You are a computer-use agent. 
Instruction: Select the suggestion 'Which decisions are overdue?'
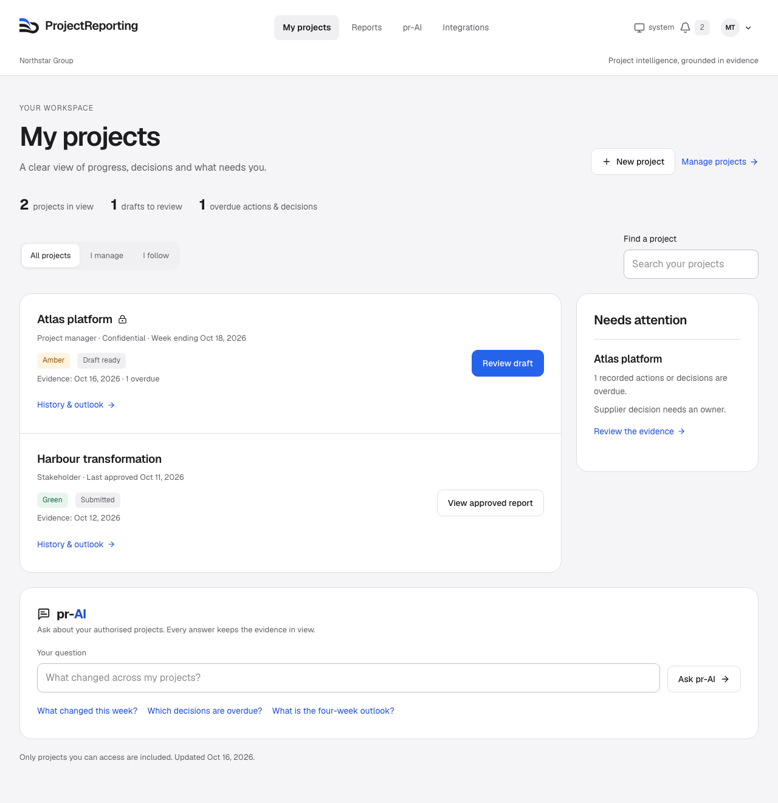(x=205, y=711)
